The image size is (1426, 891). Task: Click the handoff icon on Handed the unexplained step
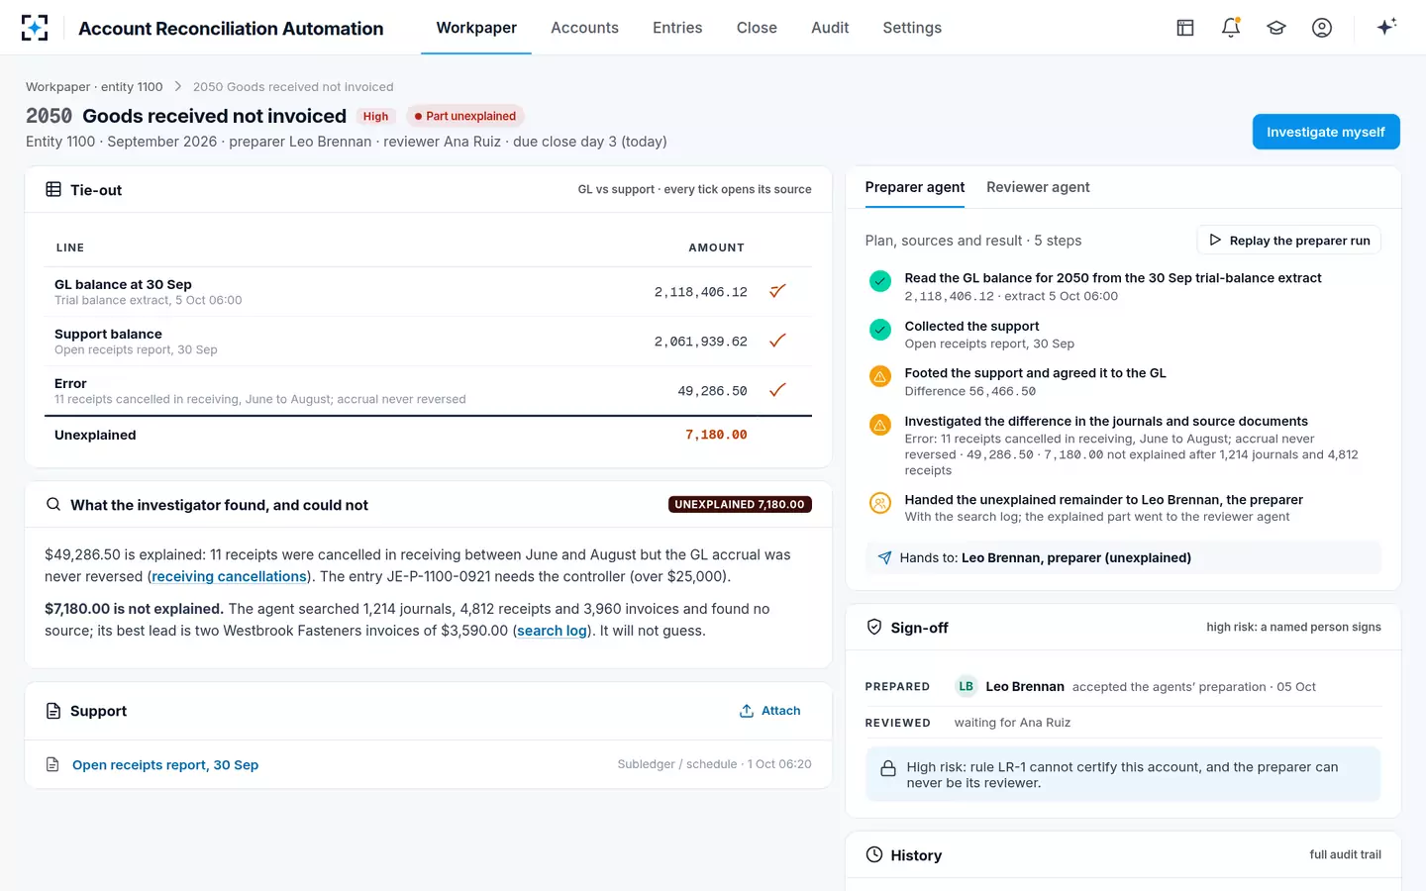[x=880, y=503]
